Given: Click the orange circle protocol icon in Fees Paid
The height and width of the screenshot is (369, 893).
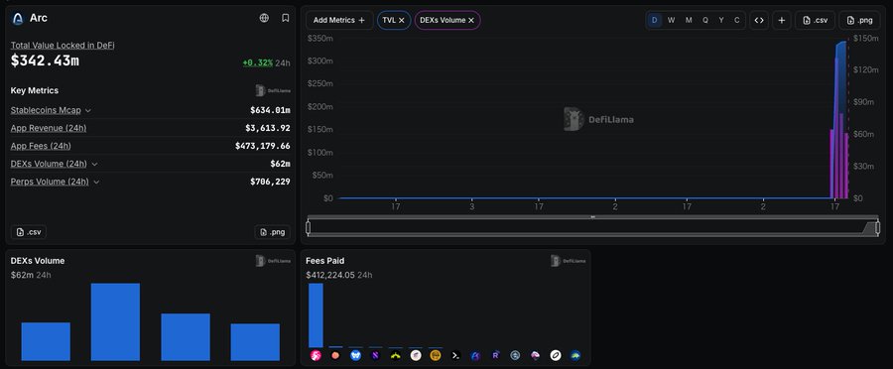Looking at the screenshot, I should (x=335, y=355).
